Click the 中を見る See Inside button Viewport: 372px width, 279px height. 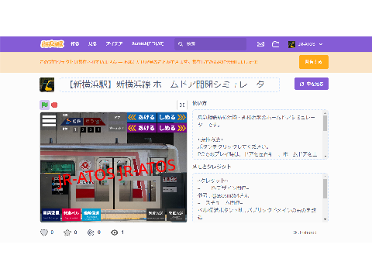pyautogui.click(x=312, y=84)
